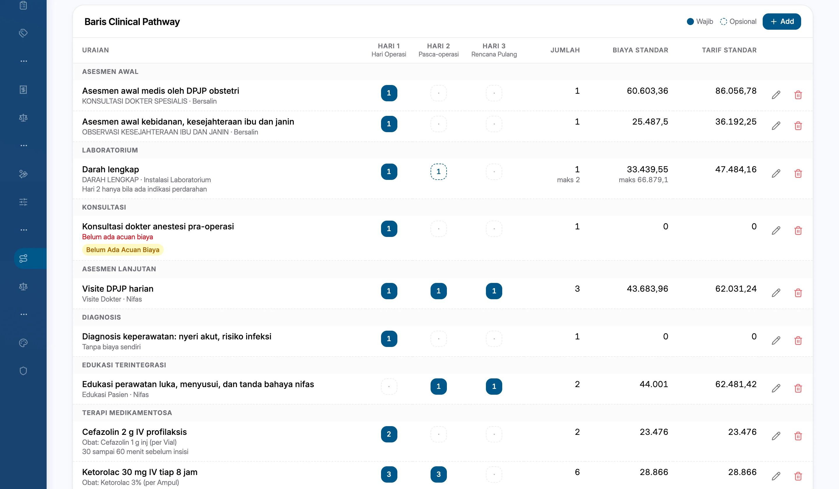This screenshot has width=839, height=489.
Task: Delete the Diagnosis keperawatan row
Action: [x=798, y=340]
